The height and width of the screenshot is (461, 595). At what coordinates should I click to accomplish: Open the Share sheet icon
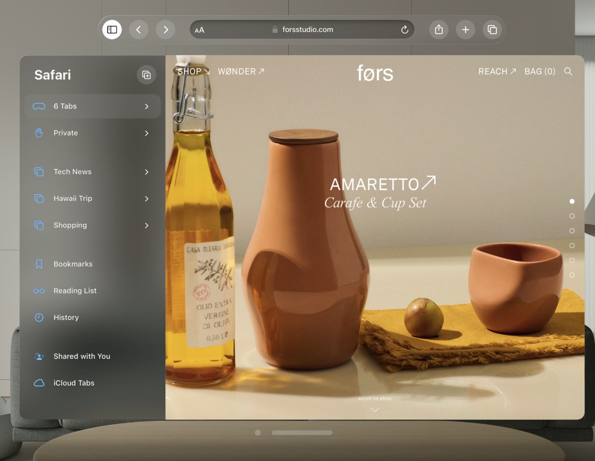point(439,30)
